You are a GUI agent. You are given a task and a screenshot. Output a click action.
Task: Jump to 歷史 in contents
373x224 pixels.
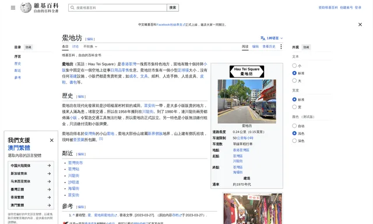point(17,64)
